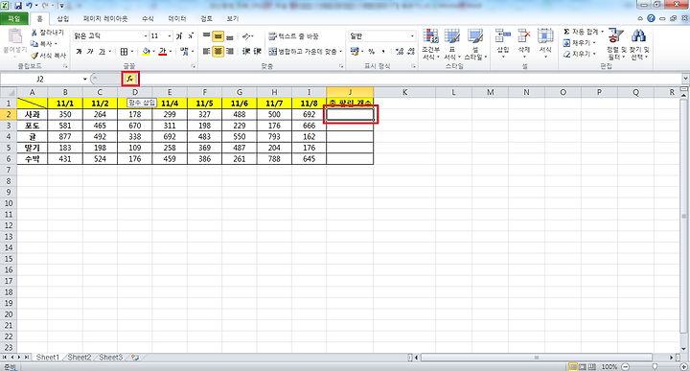
Task: Switch to View (보기) tab
Action: [x=232, y=18]
